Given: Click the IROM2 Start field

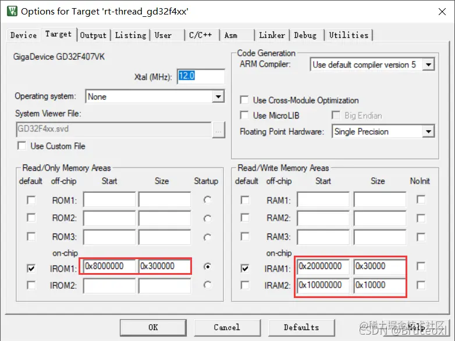Looking at the screenshot, I should click(x=109, y=286).
